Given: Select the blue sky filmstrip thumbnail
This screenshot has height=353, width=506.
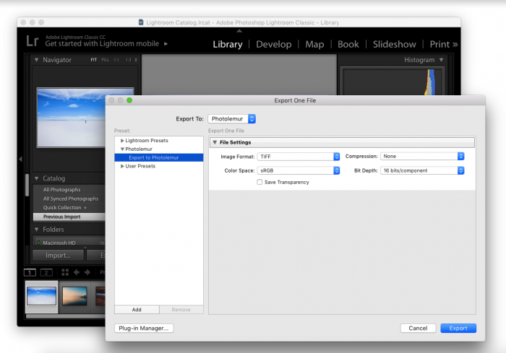Looking at the screenshot, I should 42,296.
